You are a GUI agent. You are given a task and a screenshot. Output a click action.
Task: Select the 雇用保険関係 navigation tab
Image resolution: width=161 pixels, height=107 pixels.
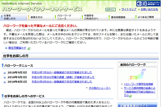click(x=121, y=17)
